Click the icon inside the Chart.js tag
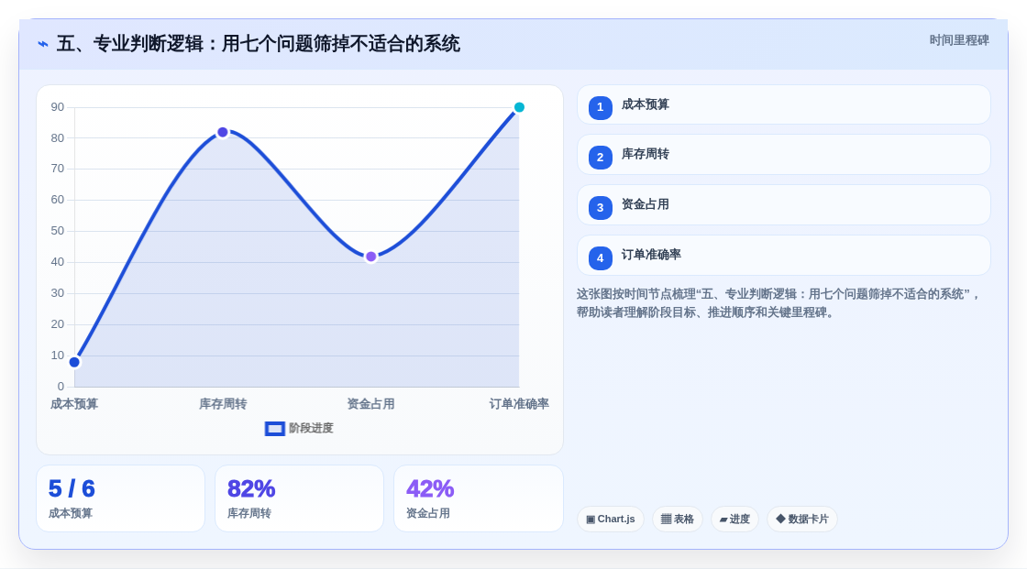The width and height of the screenshot is (1027, 569). tap(591, 520)
